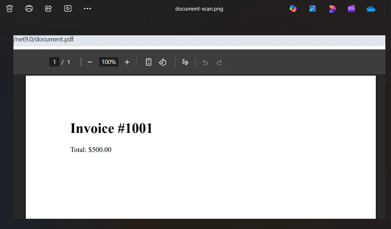
Task: Click the PDF page number field
Action: click(x=54, y=62)
